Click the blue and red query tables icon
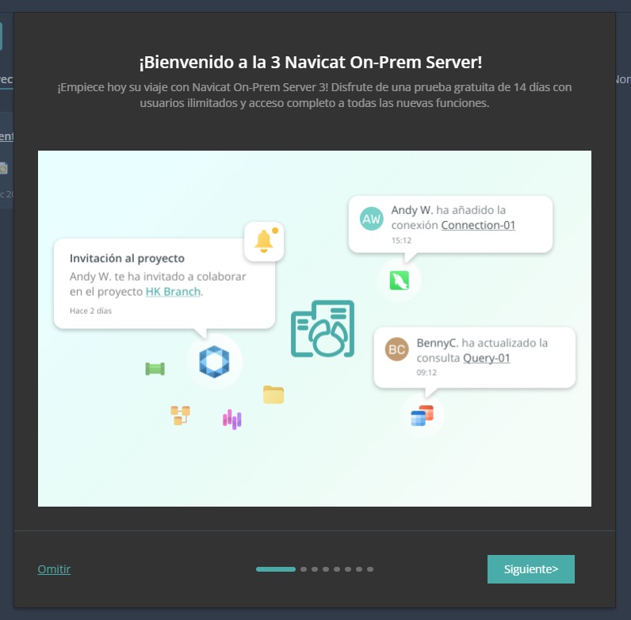This screenshot has width=631, height=620. pos(422,415)
